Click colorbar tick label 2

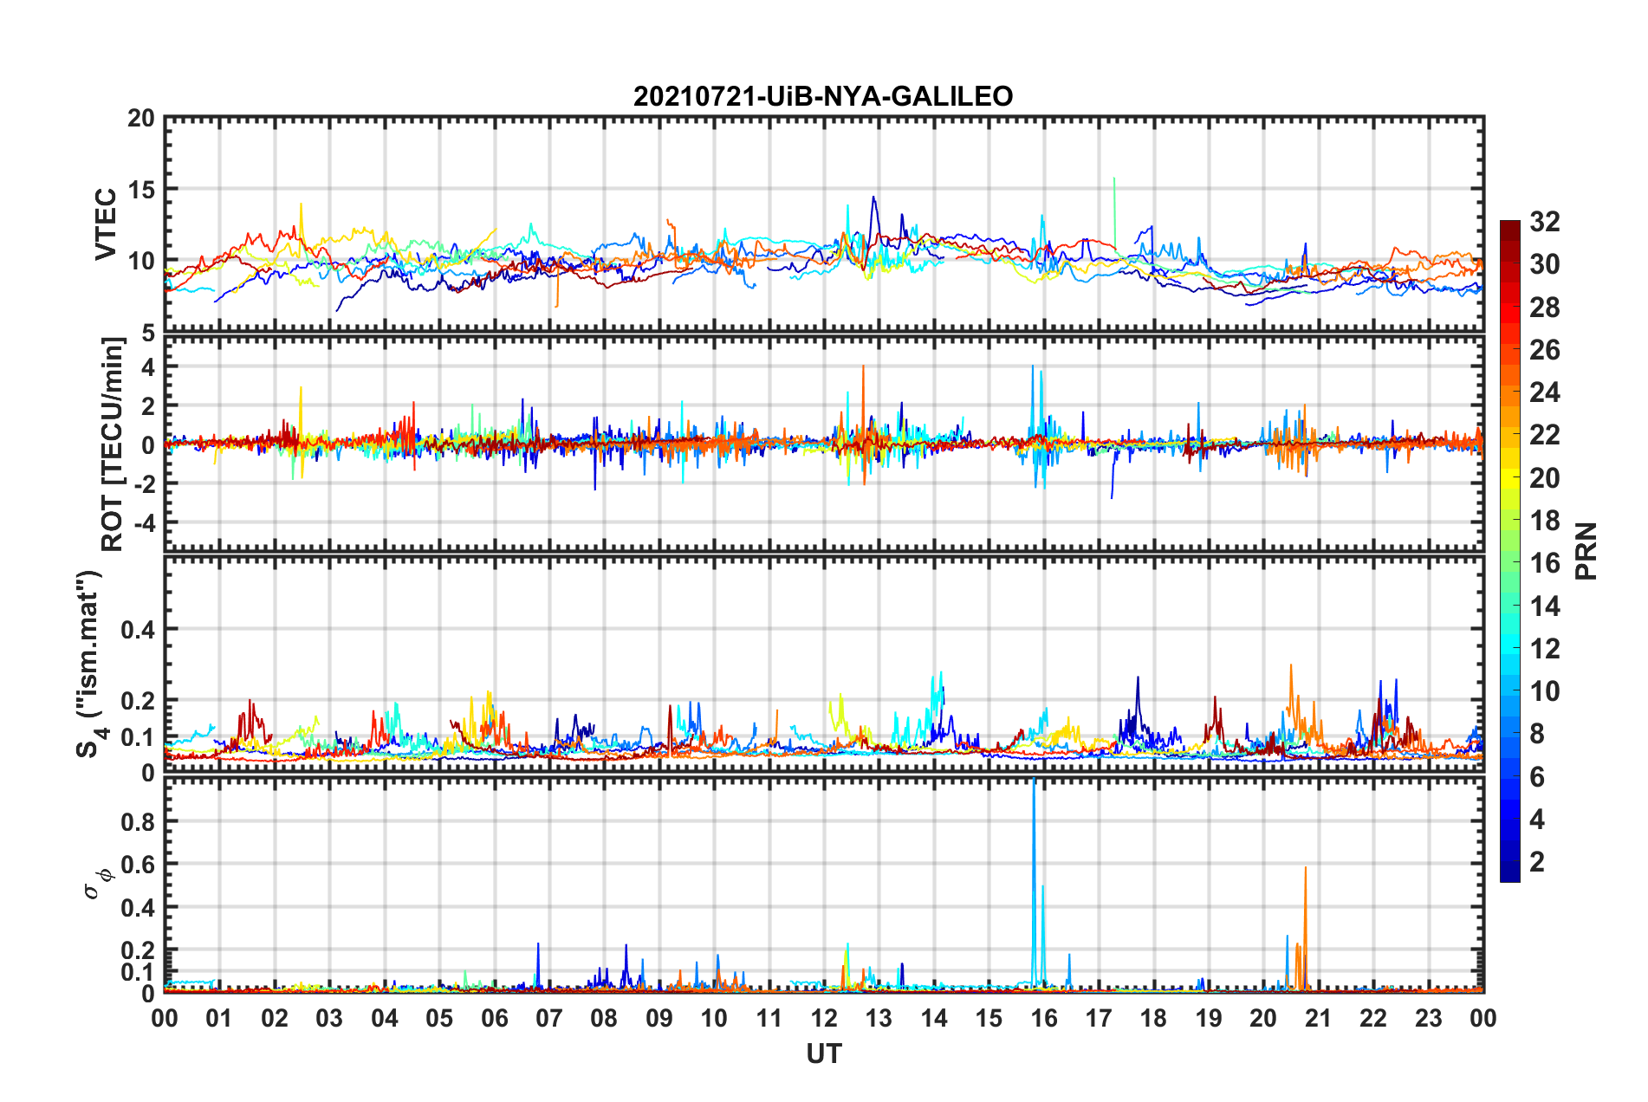coord(1537,862)
